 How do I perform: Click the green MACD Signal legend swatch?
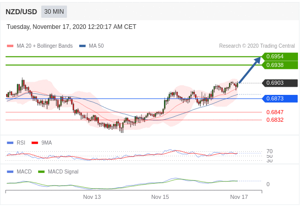pos(41,171)
